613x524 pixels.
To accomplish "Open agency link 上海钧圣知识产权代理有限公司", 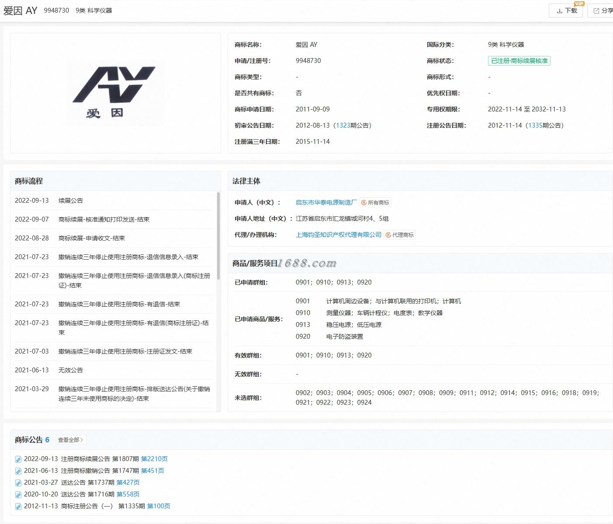I will click(339, 235).
